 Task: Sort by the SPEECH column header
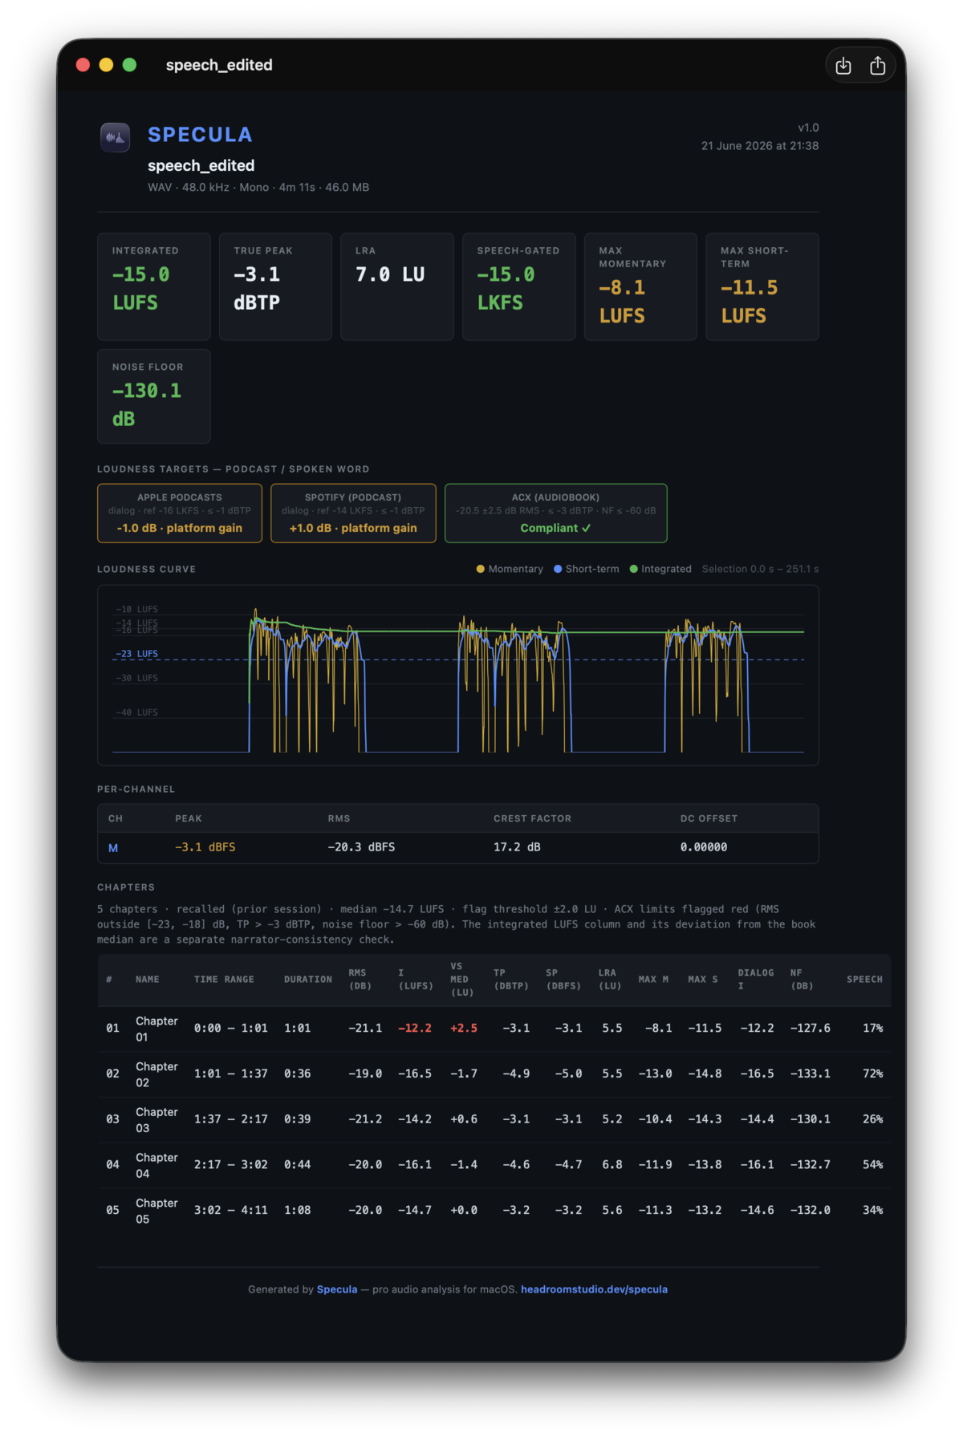coord(864,980)
